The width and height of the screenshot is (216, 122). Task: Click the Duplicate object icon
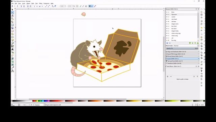pos(201,53)
